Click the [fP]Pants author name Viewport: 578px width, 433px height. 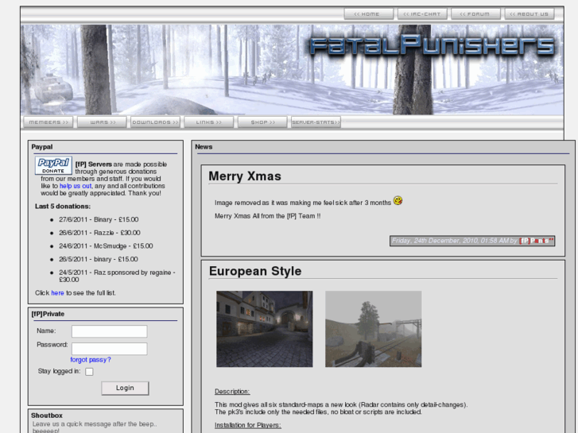(x=537, y=241)
